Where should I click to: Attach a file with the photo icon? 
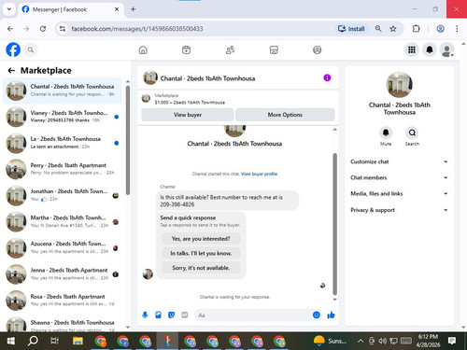point(158,315)
